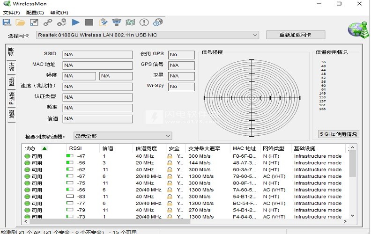Open the 帮助(H) menu
This screenshot has height=234, width=371.
coord(59,13)
